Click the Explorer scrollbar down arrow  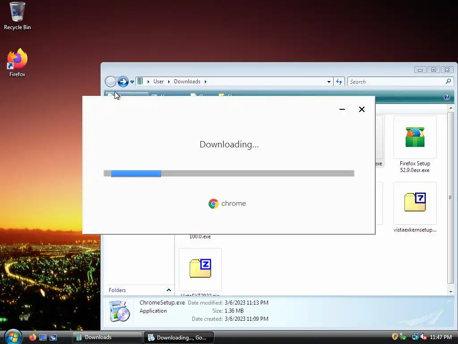pyautogui.click(x=451, y=292)
